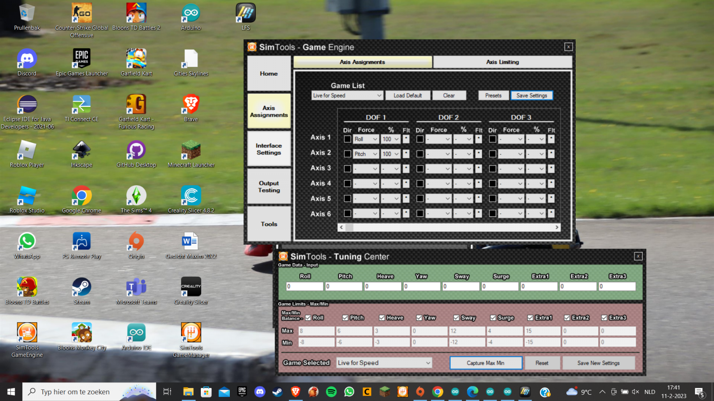Uncheck the Heave Max/Min Balance checkbox
Screen dimensions: 714x401
382,318
